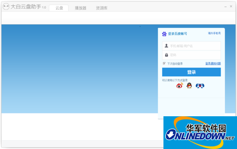Click the 海外手机号 link
The width and height of the screenshot is (237, 149).
(214, 33)
